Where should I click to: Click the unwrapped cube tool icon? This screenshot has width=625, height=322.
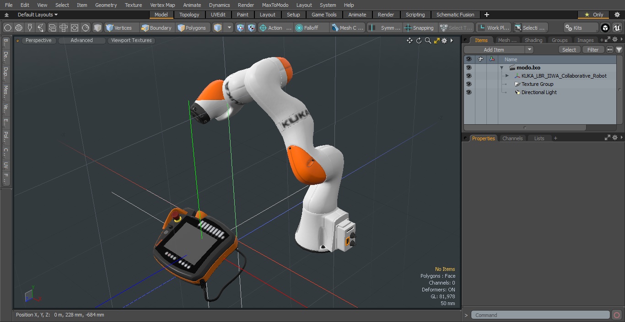(64, 28)
